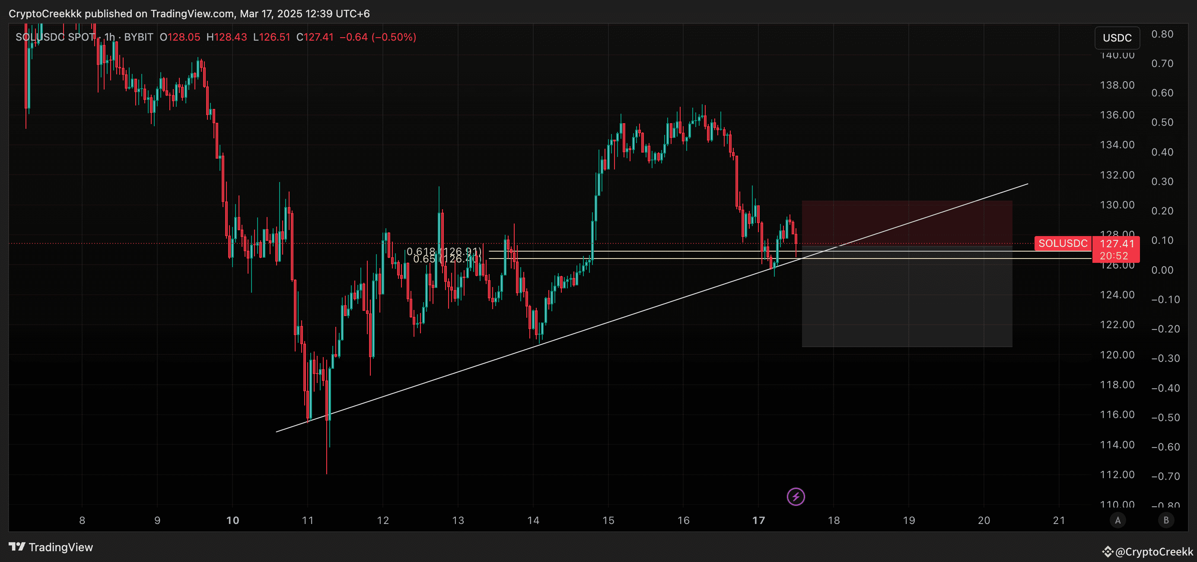This screenshot has width=1197, height=562.
Task: Click bold date 10 on the time axis
Action: [x=232, y=520]
